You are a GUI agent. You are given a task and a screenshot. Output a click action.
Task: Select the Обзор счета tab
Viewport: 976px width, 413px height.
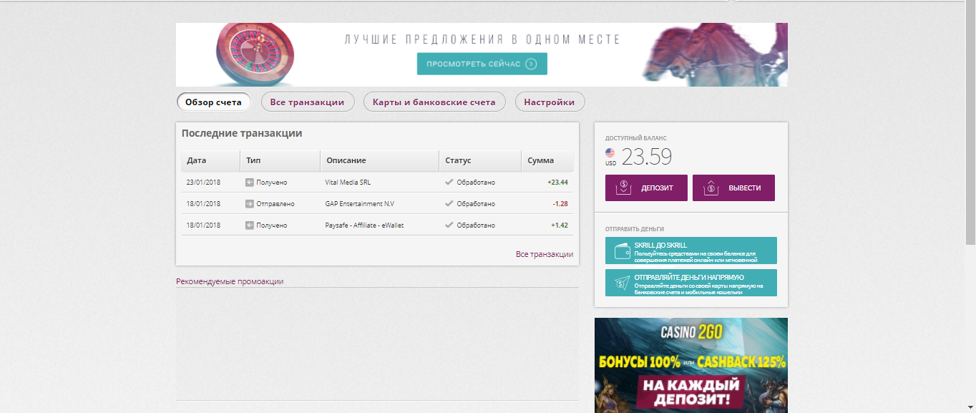(x=213, y=101)
